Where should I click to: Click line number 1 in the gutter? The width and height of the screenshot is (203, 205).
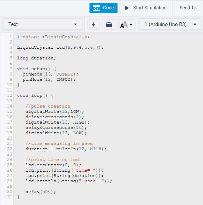(x=11, y=37)
